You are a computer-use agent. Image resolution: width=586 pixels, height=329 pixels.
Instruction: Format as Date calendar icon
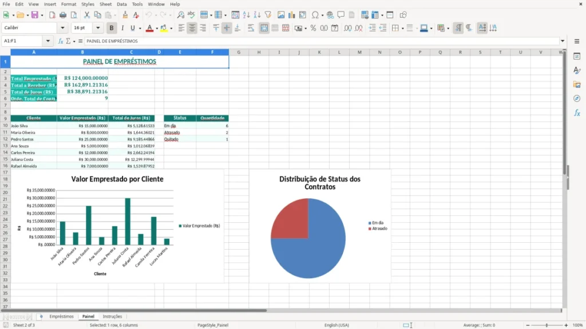coord(335,28)
